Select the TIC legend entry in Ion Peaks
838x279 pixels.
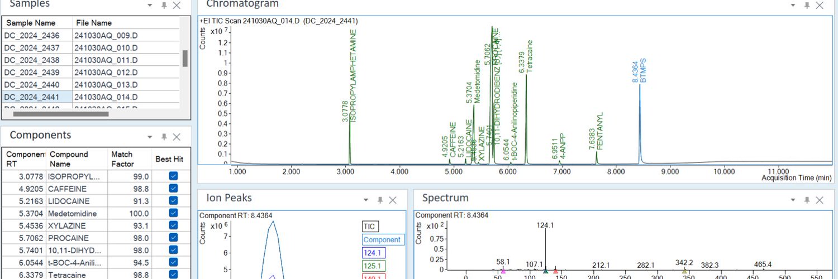coord(370,227)
